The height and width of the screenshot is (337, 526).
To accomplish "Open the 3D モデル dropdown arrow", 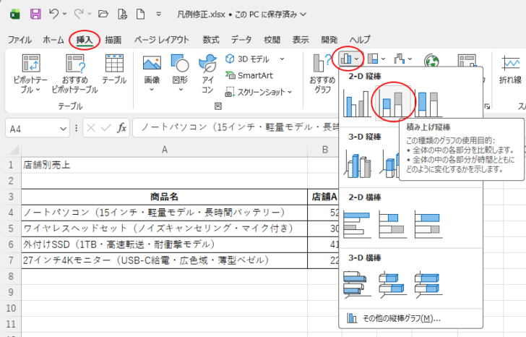I will [x=282, y=59].
